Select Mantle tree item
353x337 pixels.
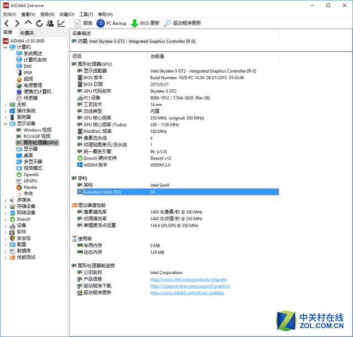click(26, 187)
